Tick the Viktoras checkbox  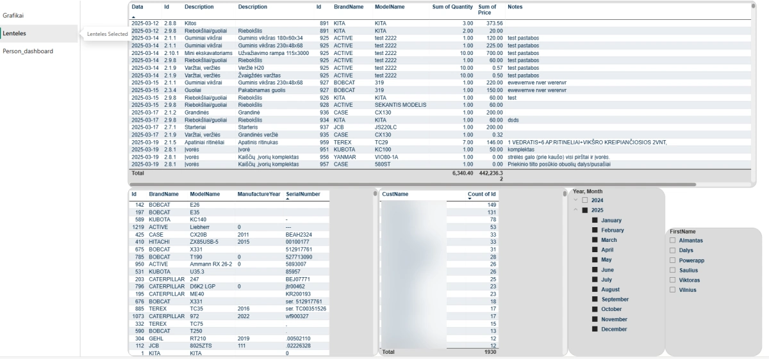click(672, 280)
